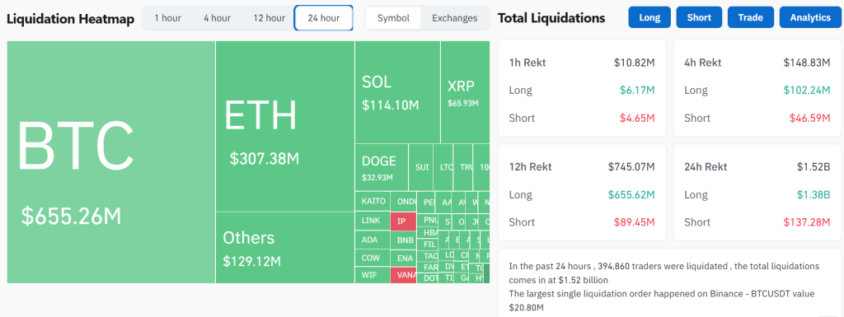Image resolution: width=844 pixels, height=317 pixels.
Task: Select the COW heatmap tile
Action: [373, 258]
